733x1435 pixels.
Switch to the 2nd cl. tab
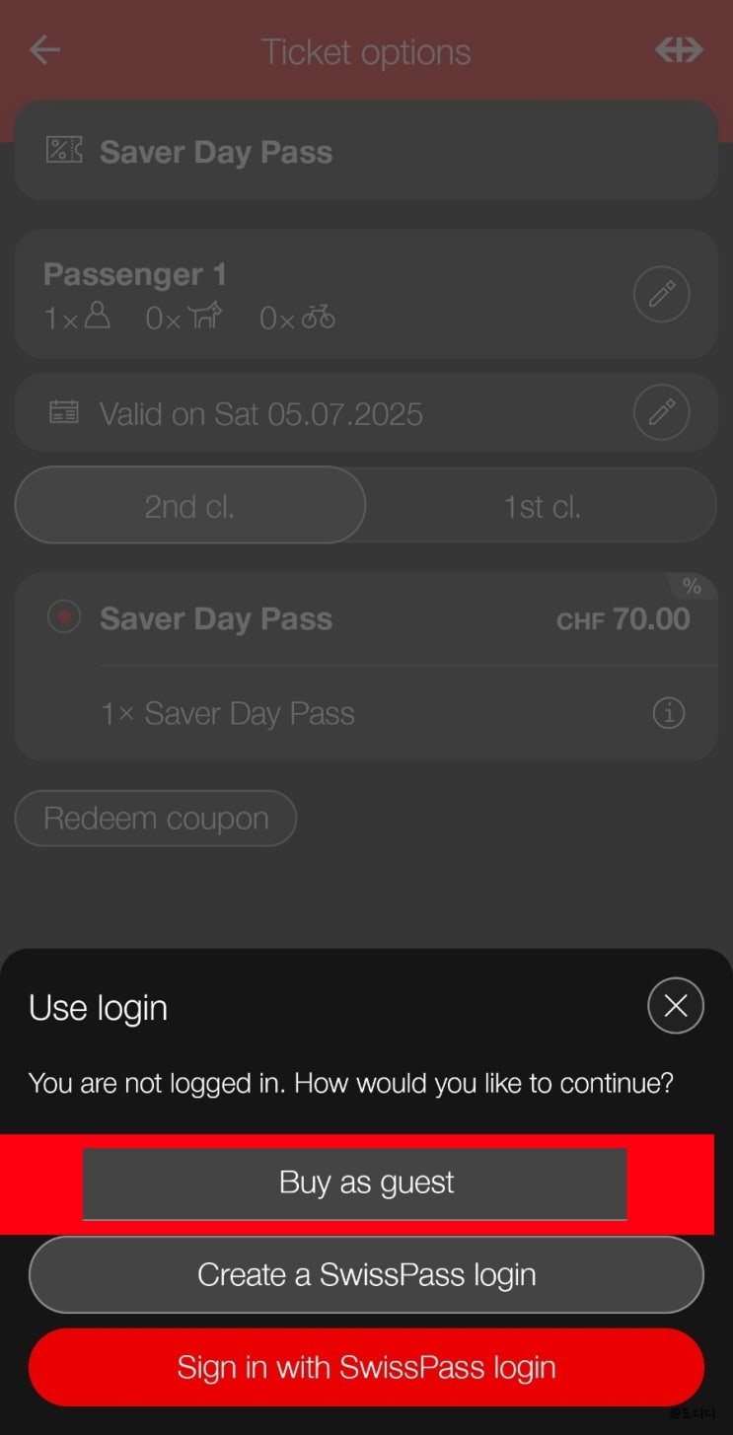coord(189,506)
